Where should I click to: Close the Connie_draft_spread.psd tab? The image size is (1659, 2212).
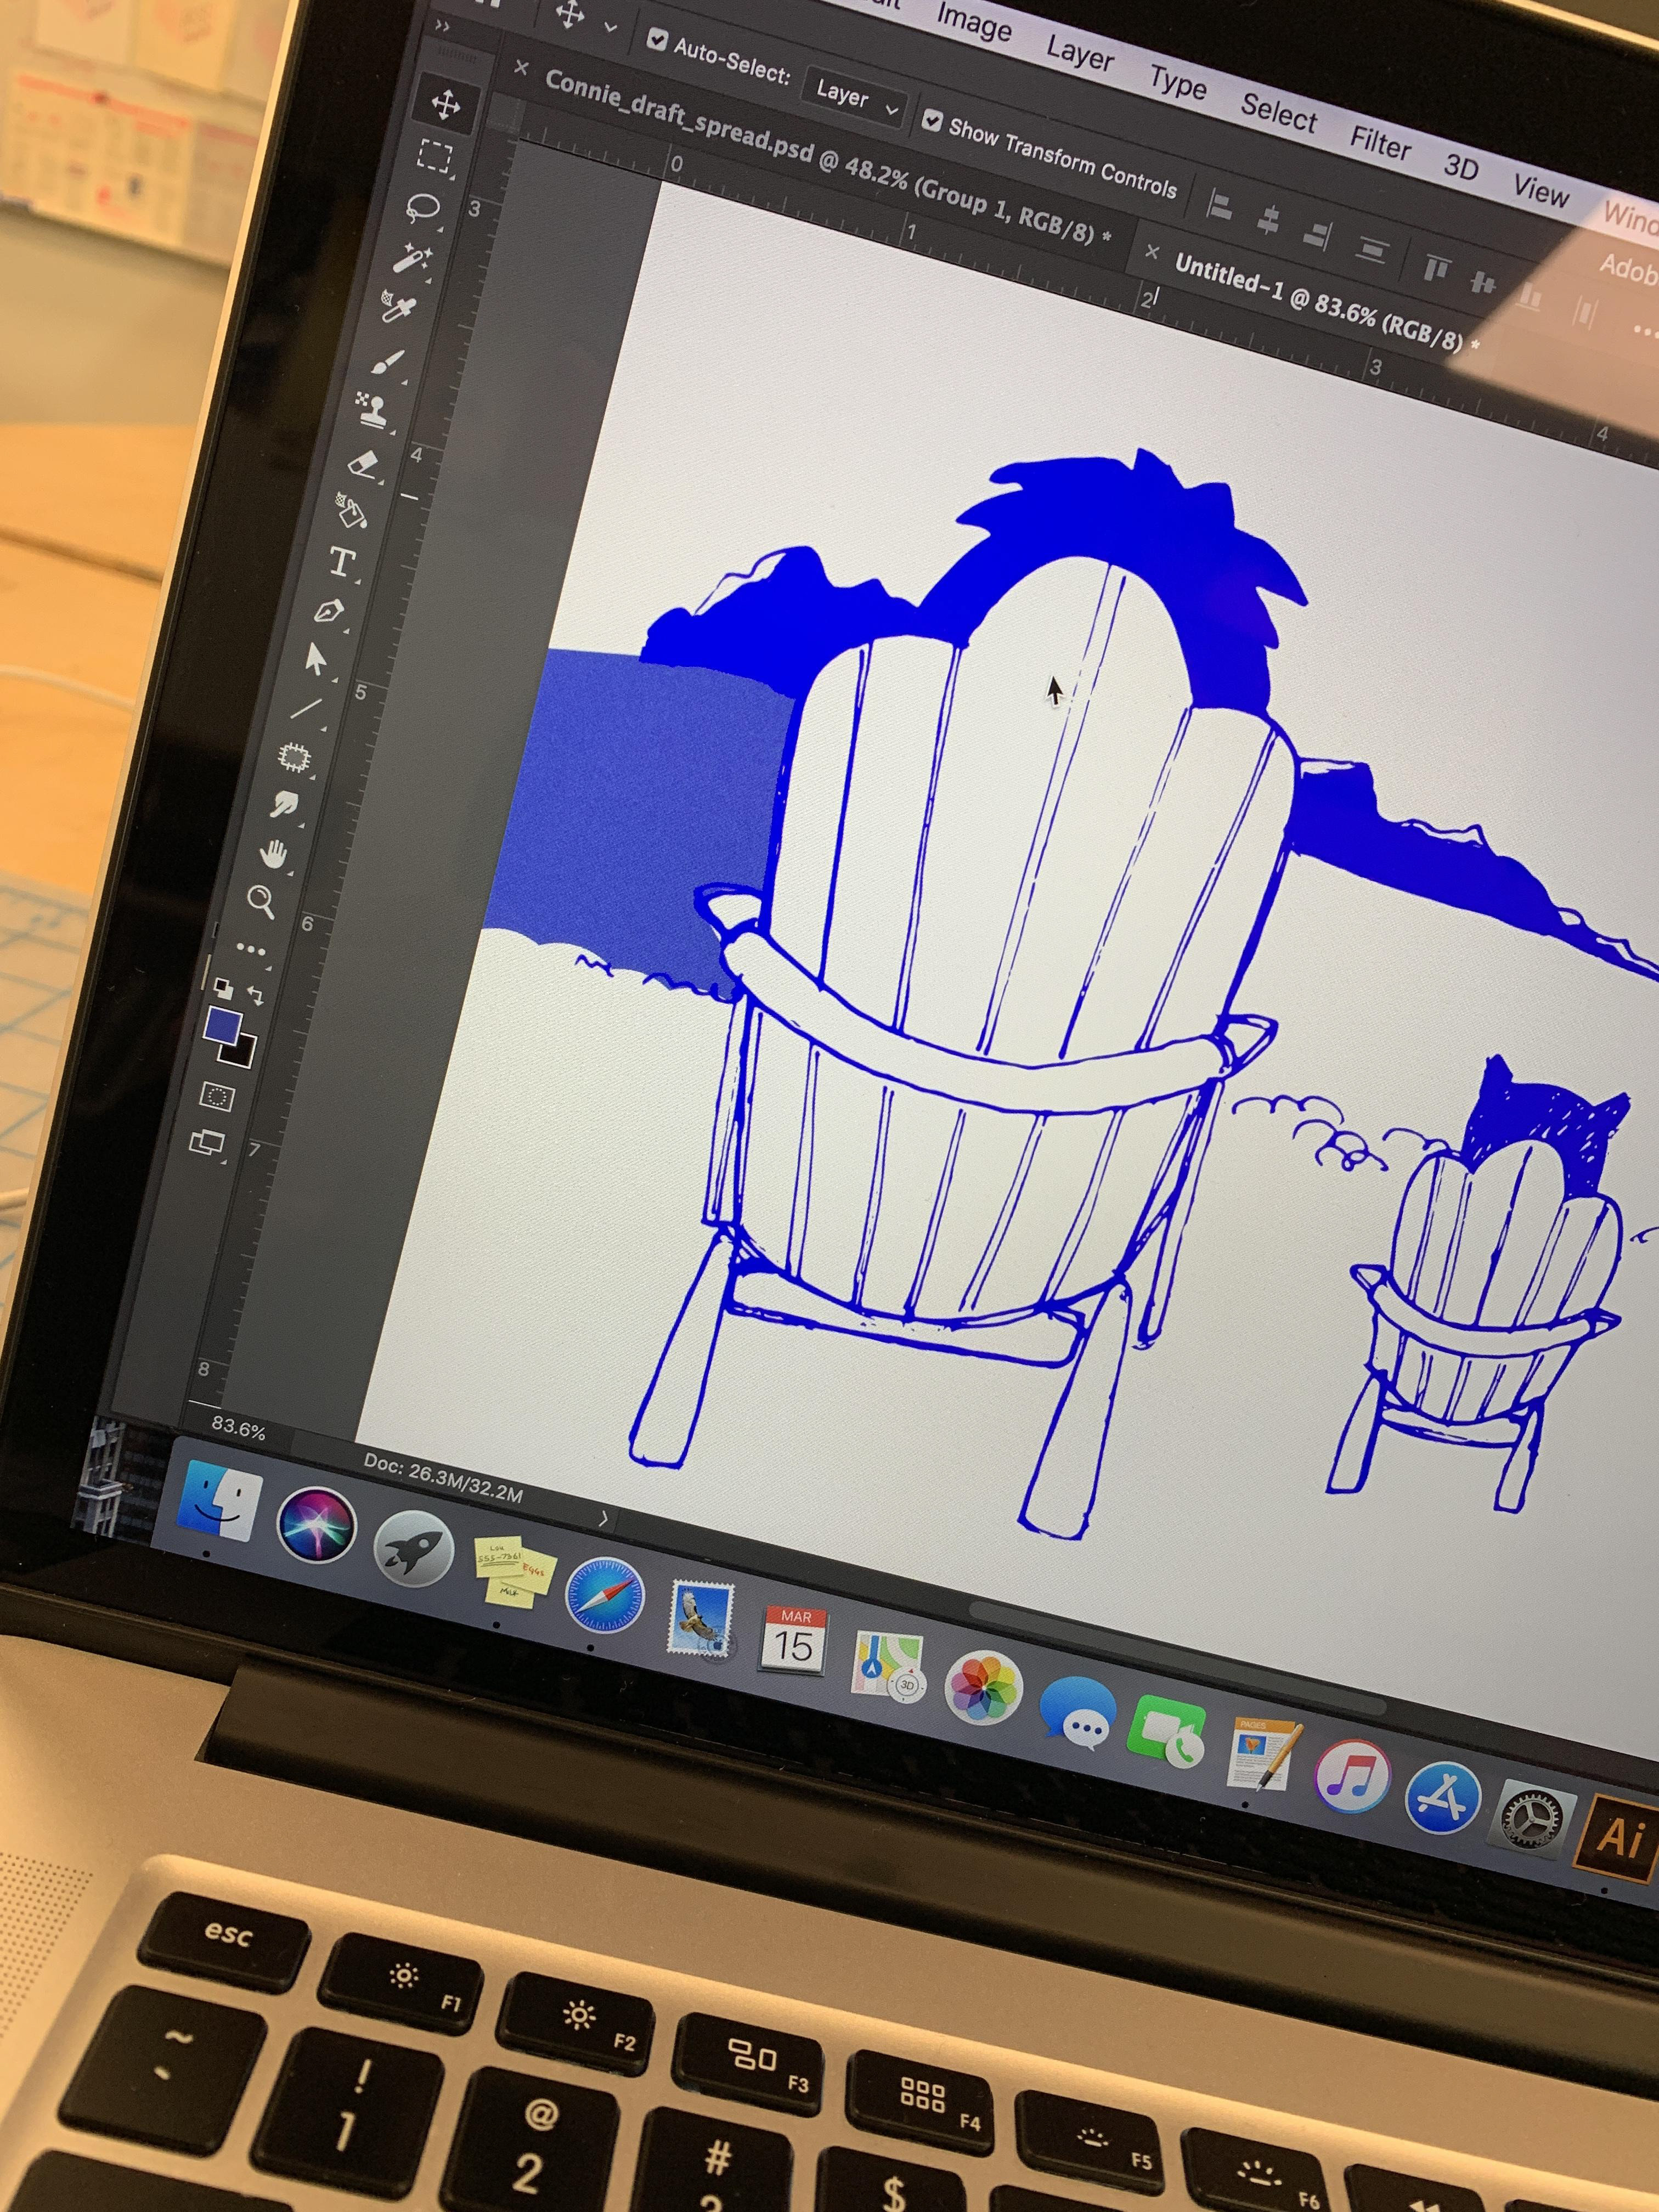click(x=521, y=69)
